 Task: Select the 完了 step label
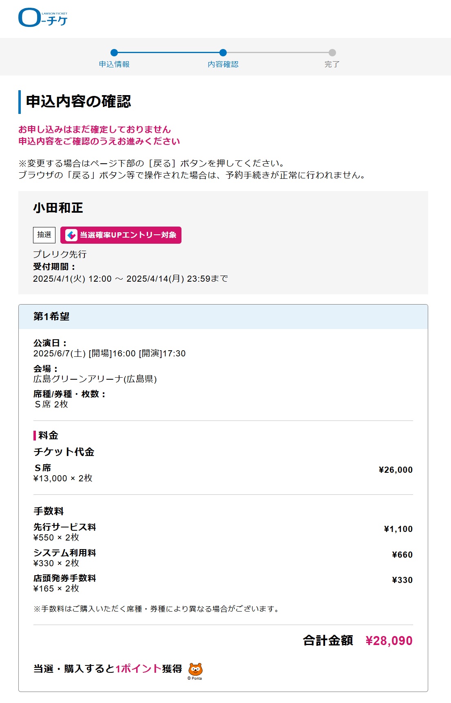[332, 65]
